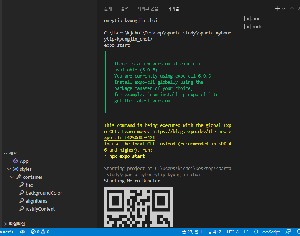Screen dimensions: 300x236
Task: Click the 'npx expo start' terminal text
Action: point(127,156)
